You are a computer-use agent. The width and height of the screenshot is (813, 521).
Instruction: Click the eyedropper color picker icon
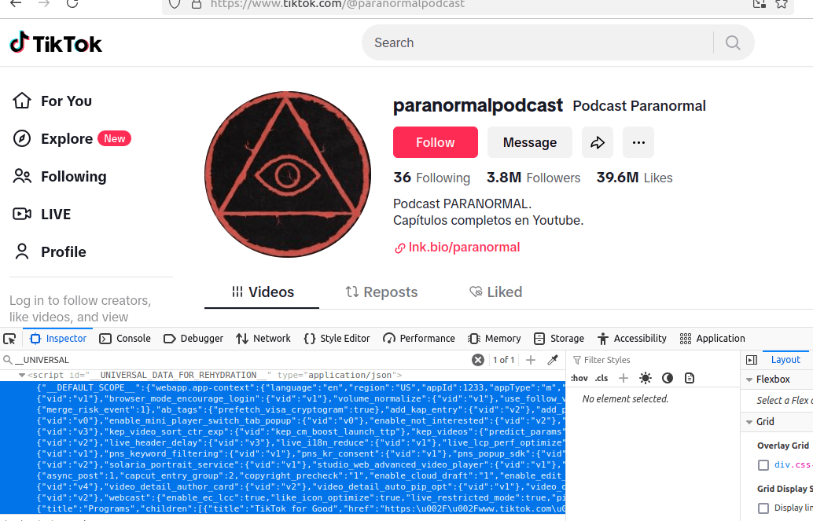tap(553, 360)
